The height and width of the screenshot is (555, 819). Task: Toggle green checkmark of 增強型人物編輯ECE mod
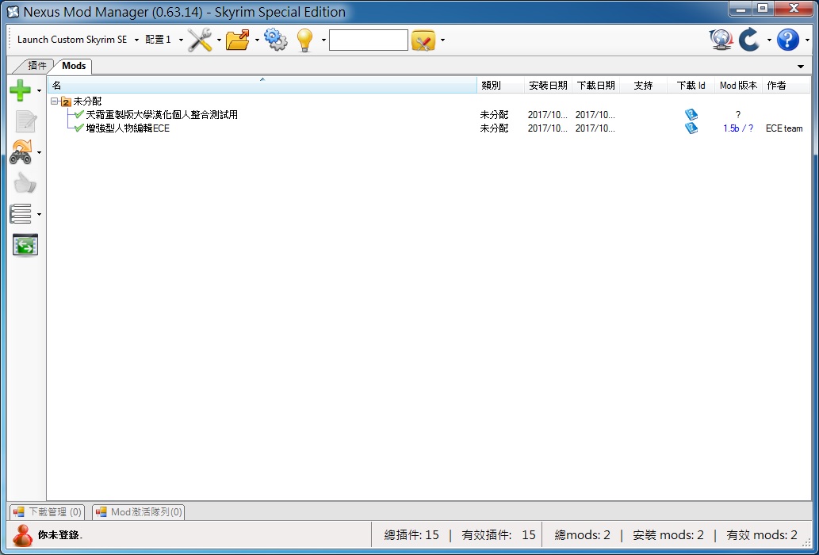point(78,128)
